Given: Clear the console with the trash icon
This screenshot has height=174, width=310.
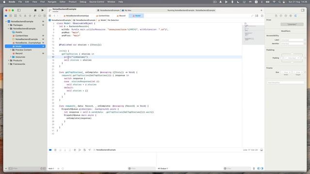Looking at the screenshot, I should (254, 169).
